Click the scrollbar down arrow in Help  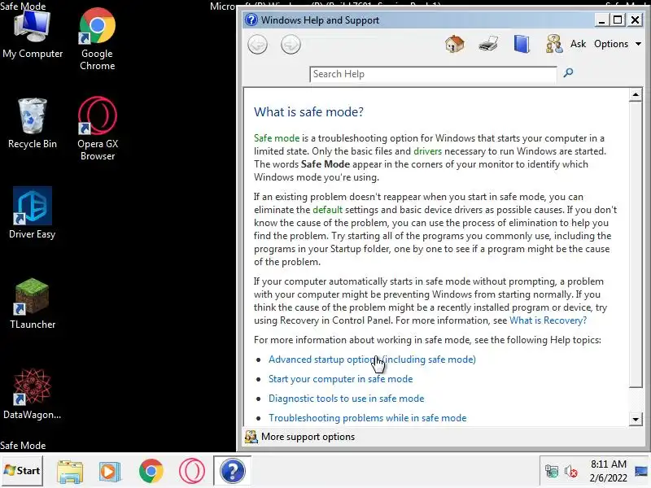636,419
